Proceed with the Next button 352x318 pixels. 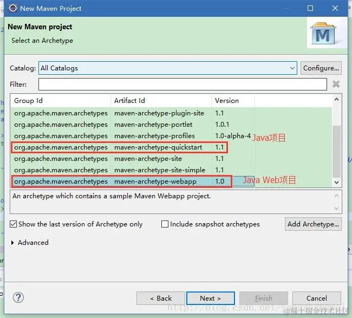211,298
